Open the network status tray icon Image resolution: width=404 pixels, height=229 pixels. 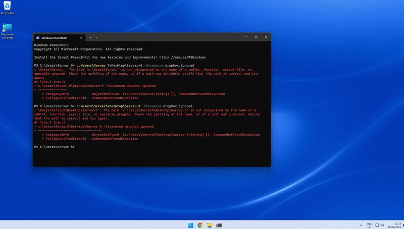point(377,225)
